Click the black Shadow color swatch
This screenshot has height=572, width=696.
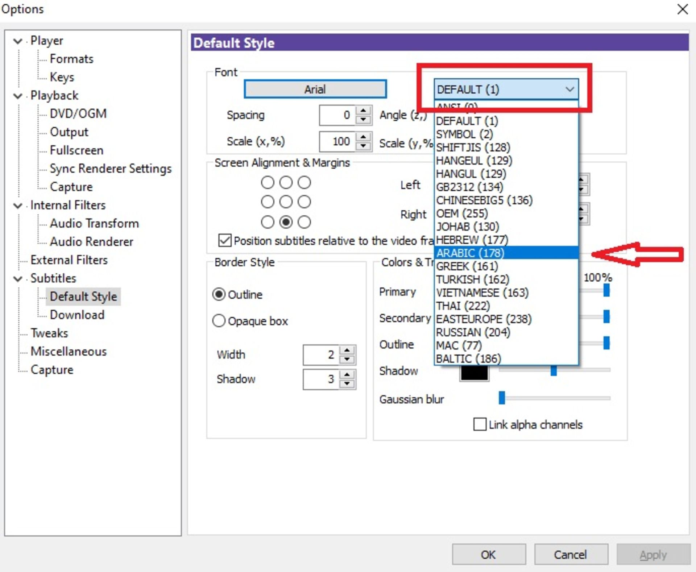click(474, 373)
